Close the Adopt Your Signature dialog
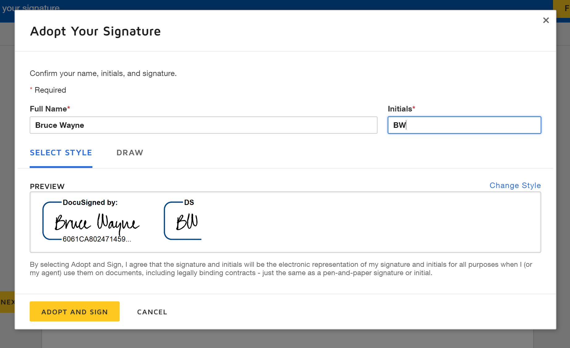Screen dimensions: 570x348 [x=546, y=20]
